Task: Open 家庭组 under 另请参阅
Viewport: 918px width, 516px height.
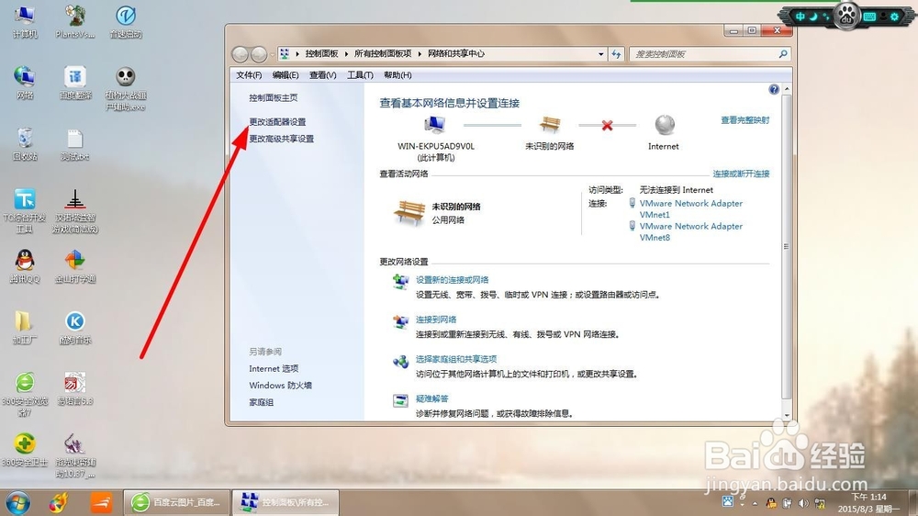Action: (261, 402)
